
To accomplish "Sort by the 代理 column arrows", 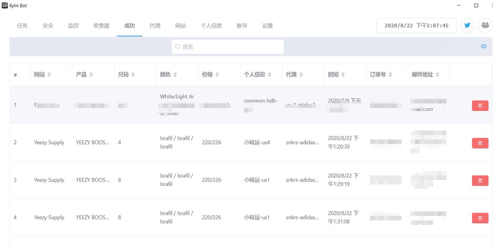I will point(301,75).
